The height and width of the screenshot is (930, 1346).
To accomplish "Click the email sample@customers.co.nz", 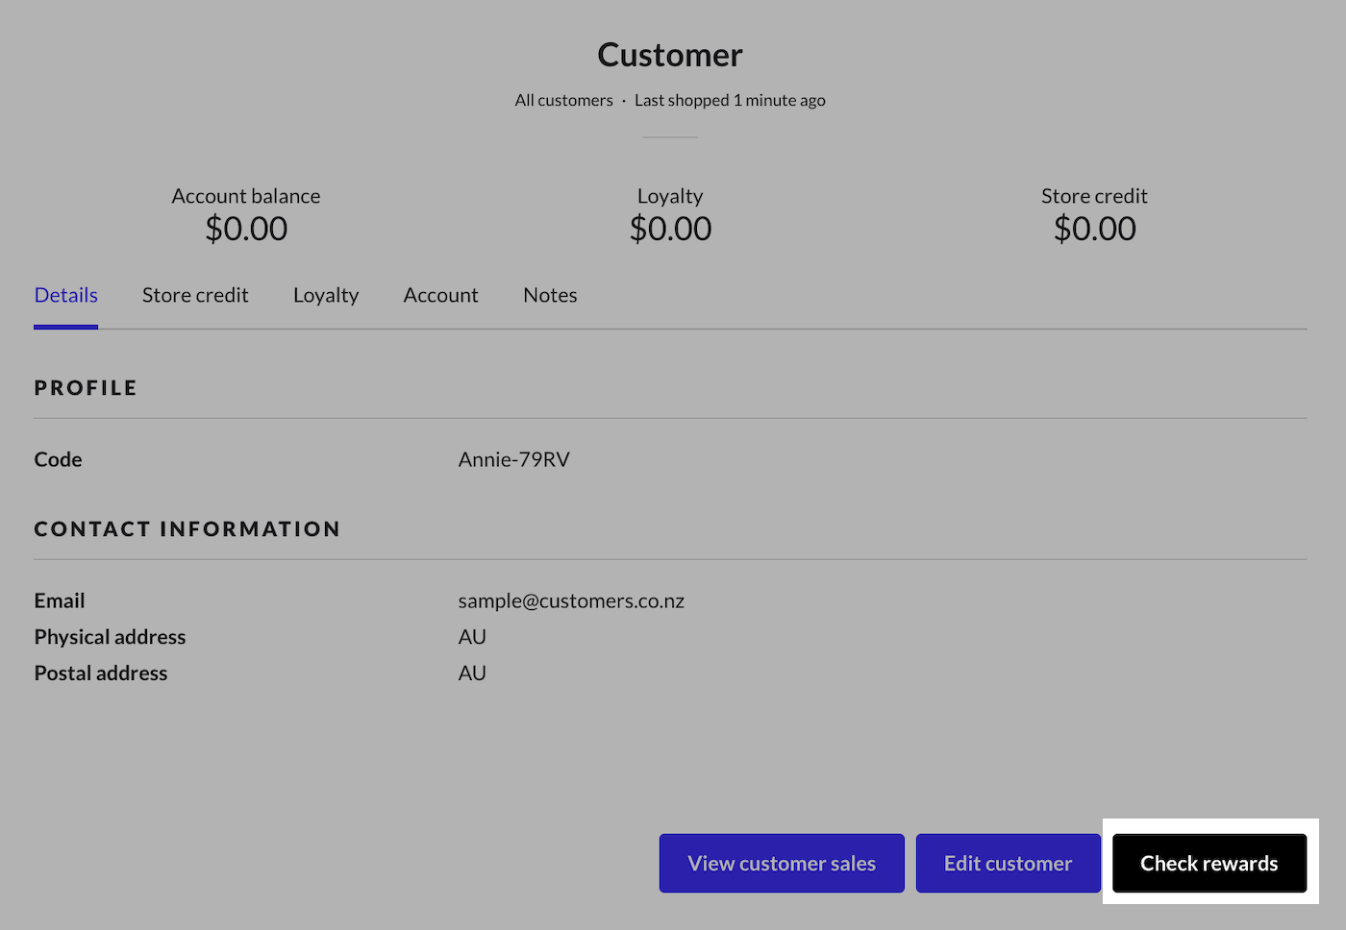I will [x=571, y=600].
